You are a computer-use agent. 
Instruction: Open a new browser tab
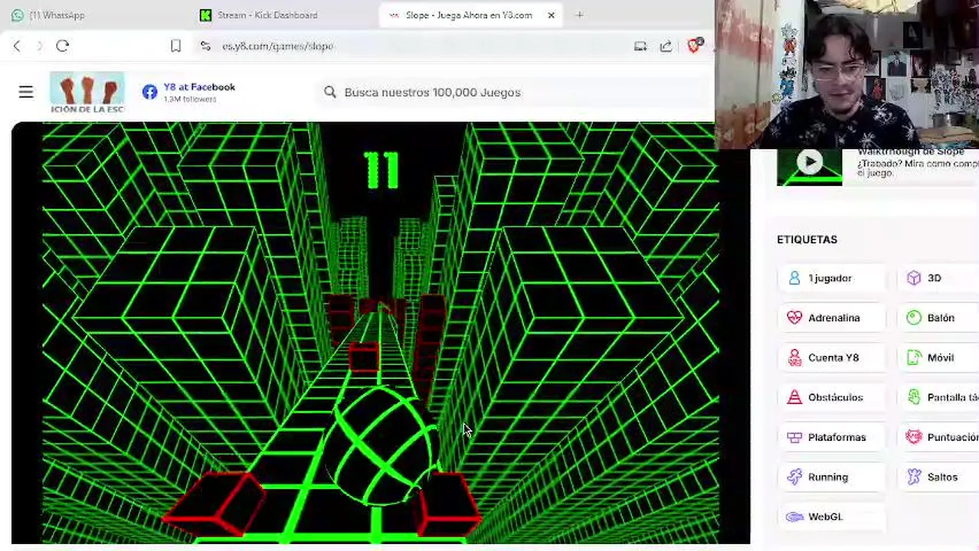click(x=579, y=15)
